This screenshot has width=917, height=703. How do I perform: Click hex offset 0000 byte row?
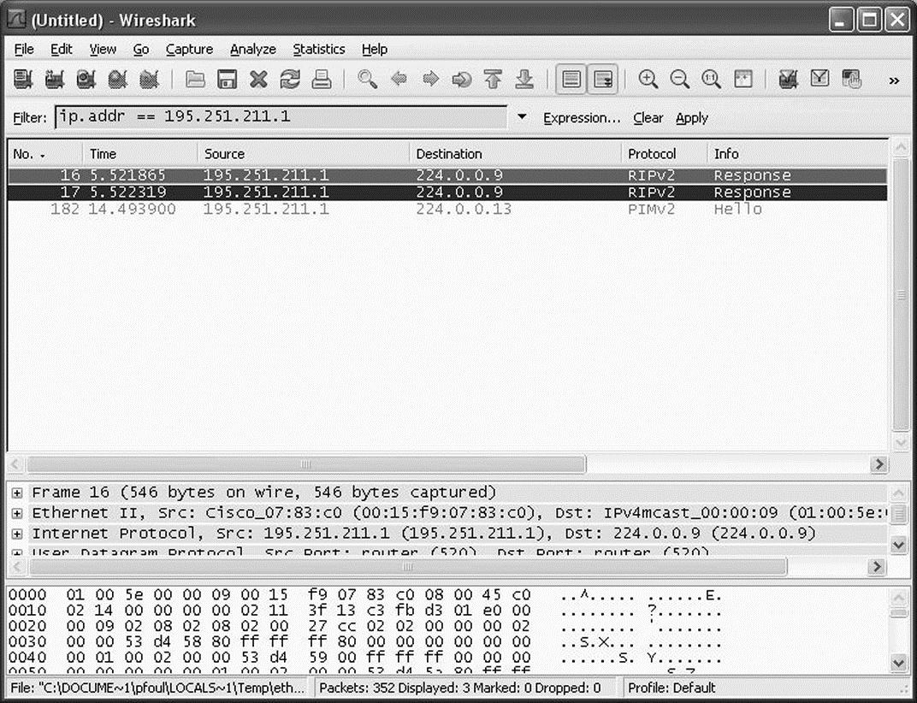tap(365, 595)
